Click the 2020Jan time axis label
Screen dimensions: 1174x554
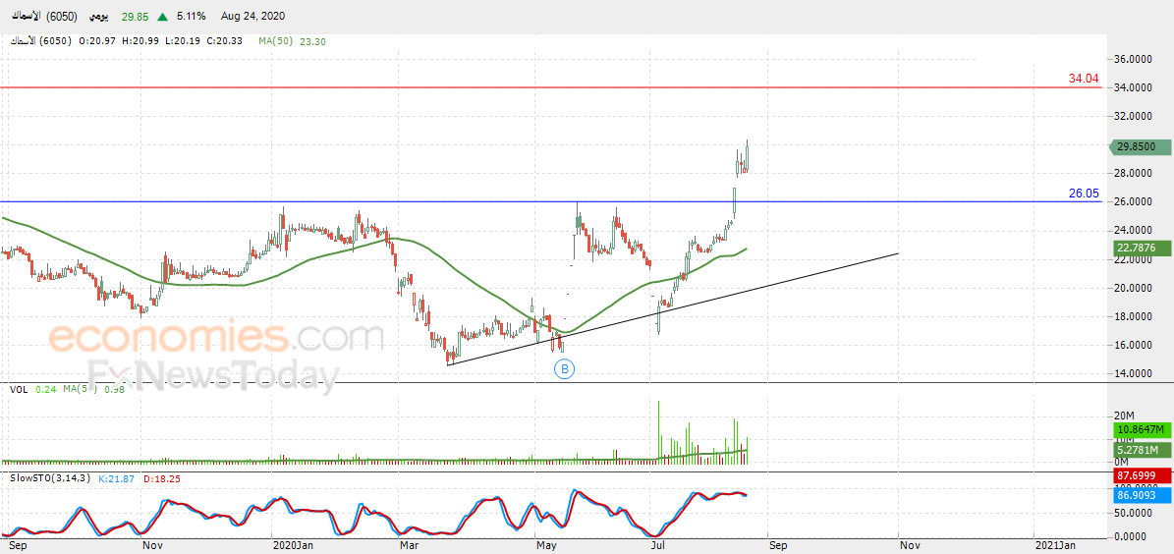pos(294,546)
